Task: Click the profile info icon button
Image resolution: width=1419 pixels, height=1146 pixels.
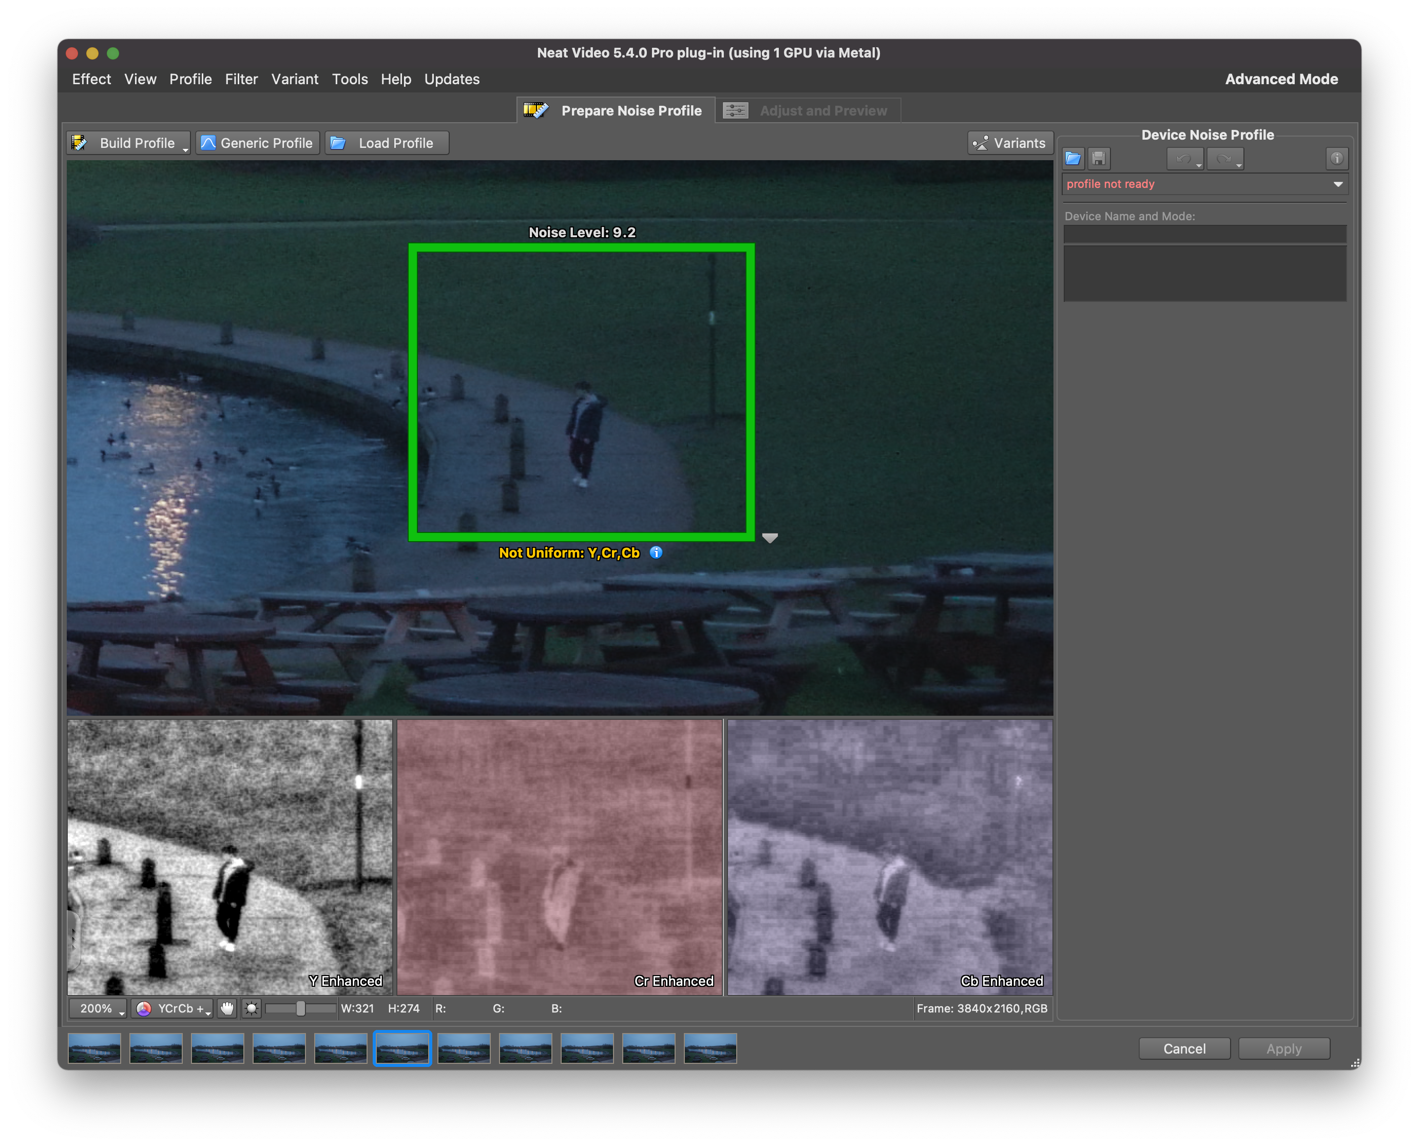Action: (1336, 159)
